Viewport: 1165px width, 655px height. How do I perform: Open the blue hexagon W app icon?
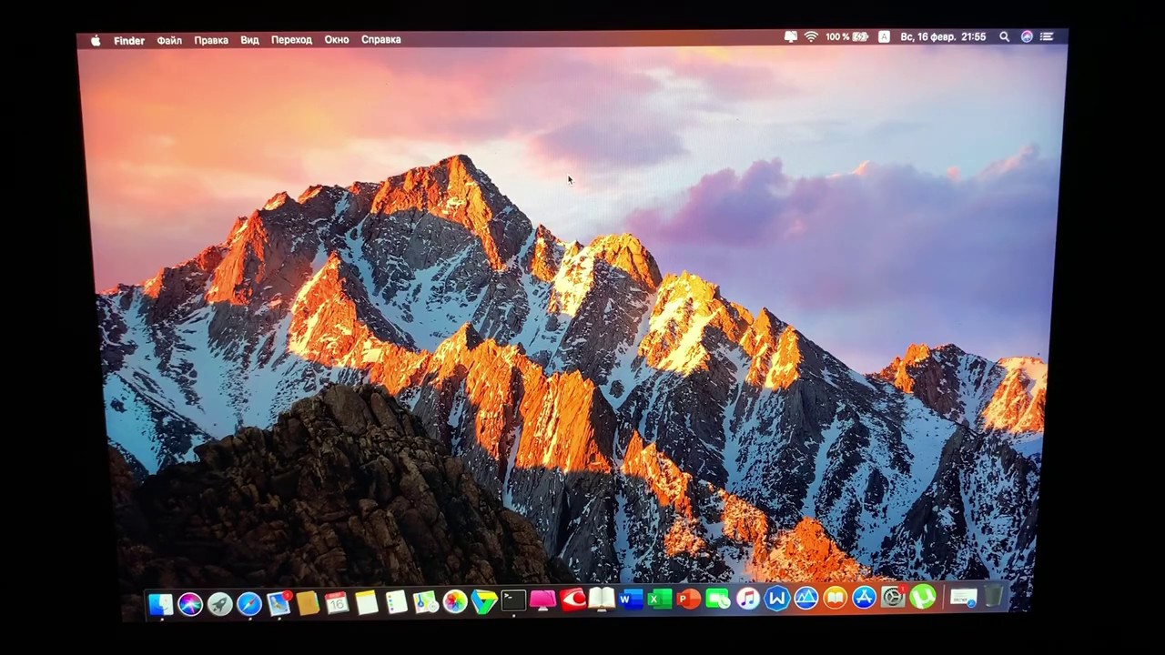pyautogui.click(x=776, y=599)
